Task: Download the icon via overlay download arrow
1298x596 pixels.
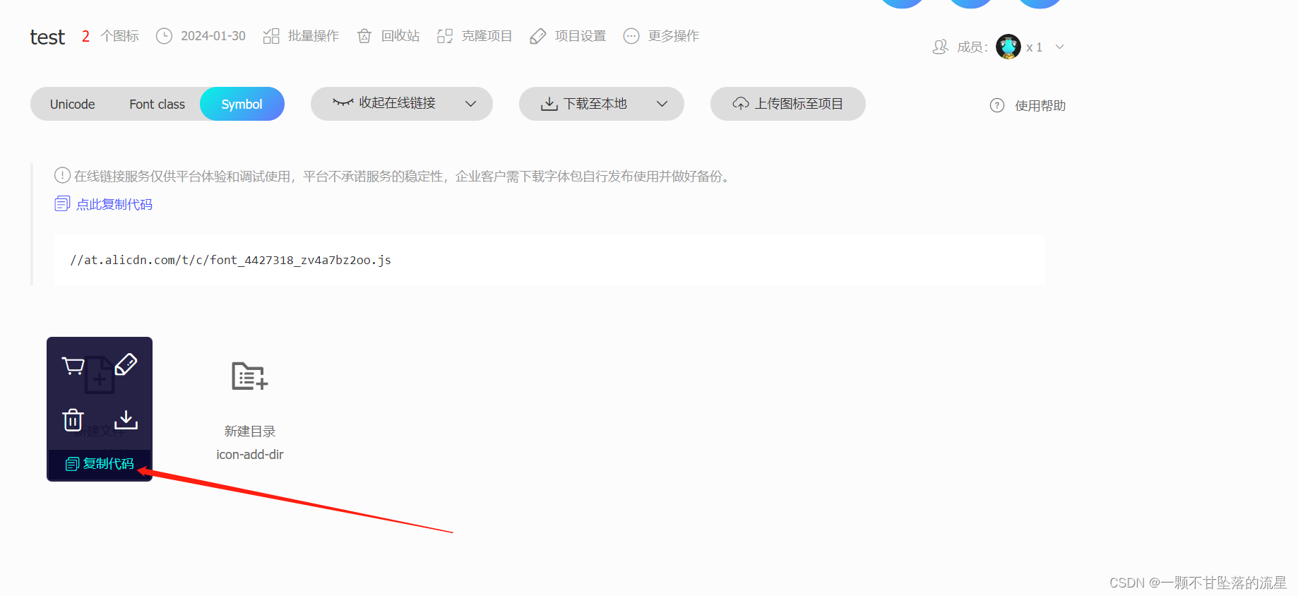Action: coord(126,419)
